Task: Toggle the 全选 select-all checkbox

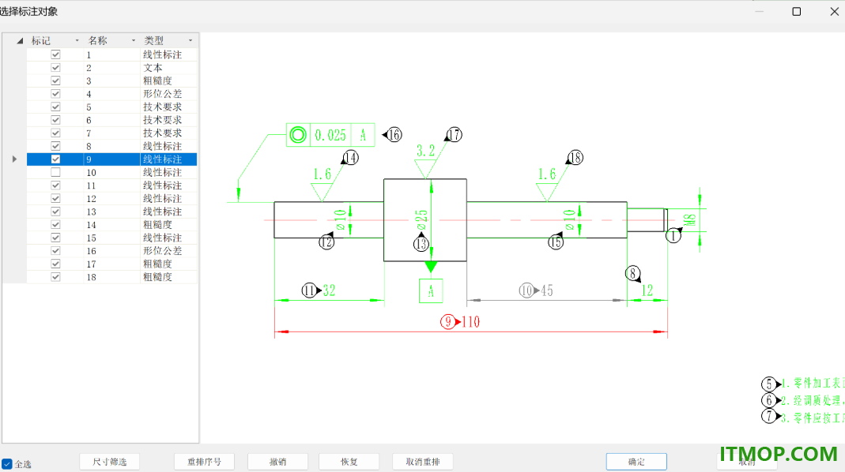Action: click(7, 463)
